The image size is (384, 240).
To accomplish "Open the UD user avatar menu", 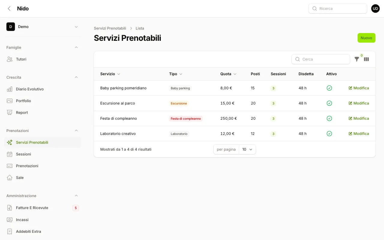I will (x=375, y=9).
